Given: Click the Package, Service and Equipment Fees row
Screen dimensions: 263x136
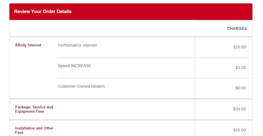Looking at the screenshot, I should click(x=131, y=110).
